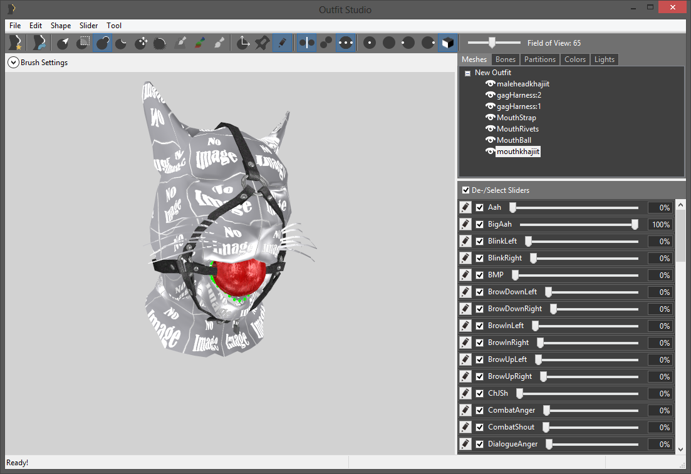Toggle the Vertex edit pencil tool
Image resolution: width=691 pixels, height=474 pixels.
tap(282, 43)
